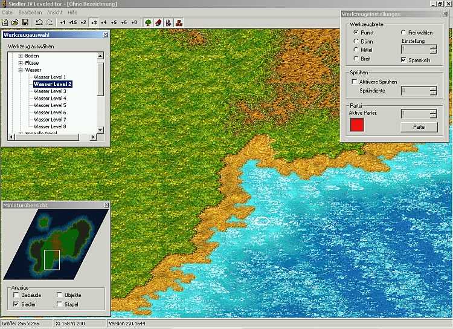This screenshot has height=329, width=453.
Task: Toggle the red building icon
Action: [158, 22]
